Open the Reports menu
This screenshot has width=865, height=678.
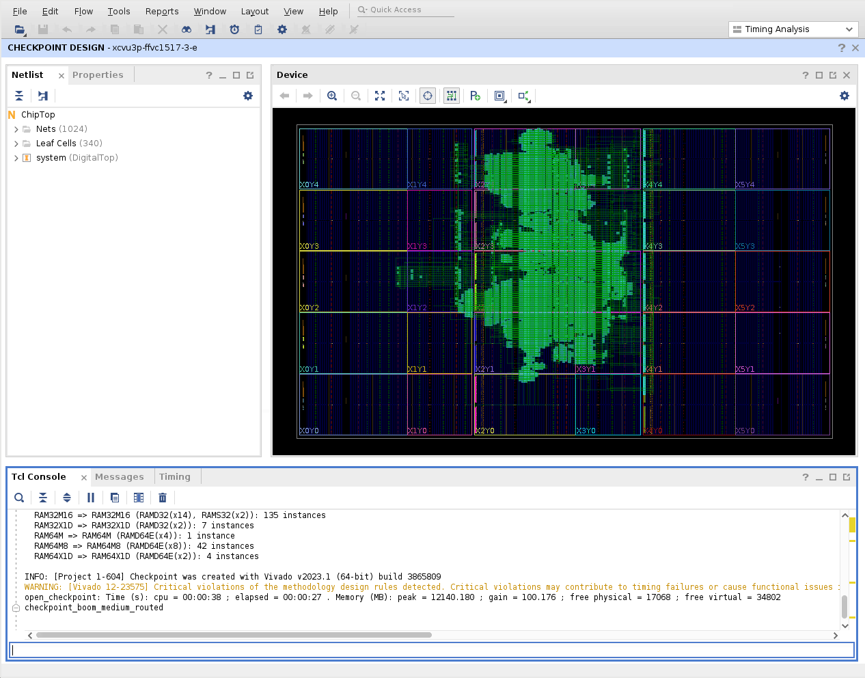pos(162,12)
